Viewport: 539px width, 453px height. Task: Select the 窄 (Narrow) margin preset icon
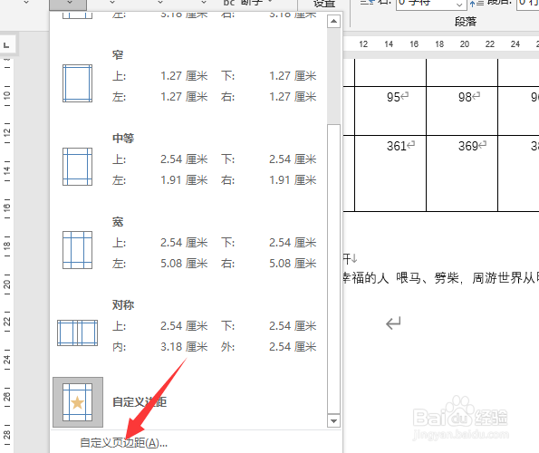point(77,83)
